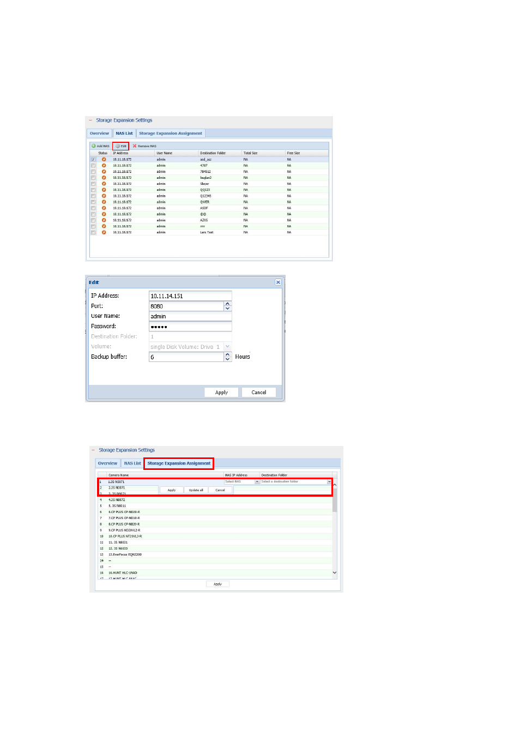Collapse Storage Expansion Settings above the NAS List
520x736 pixels.
click(x=90, y=120)
